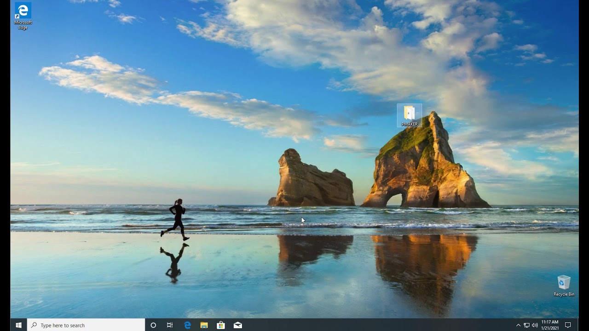Viewport: 589px width, 331px height.
Task: Select the Recycle Bin icon
Action: [564, 285]
